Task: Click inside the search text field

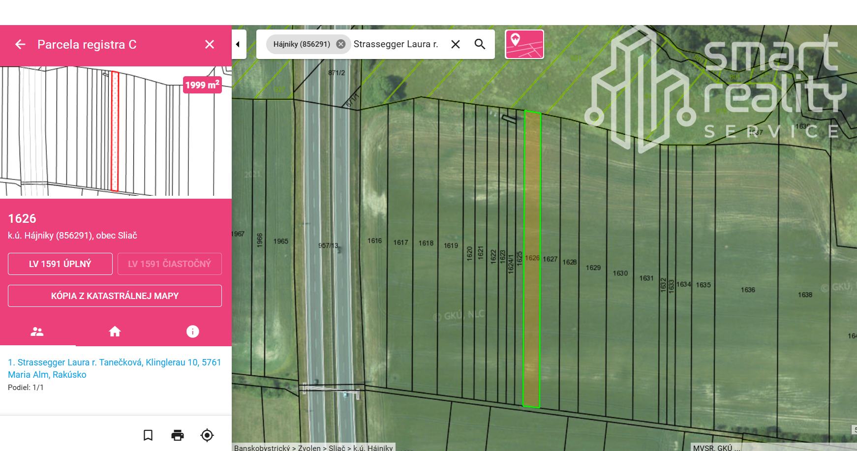Action: pyautogui.click(x=396, y=44)
